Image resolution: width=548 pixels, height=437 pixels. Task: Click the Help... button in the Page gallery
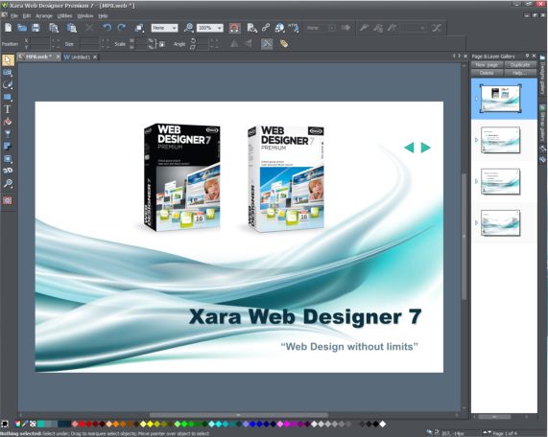(x=520, y=73)
